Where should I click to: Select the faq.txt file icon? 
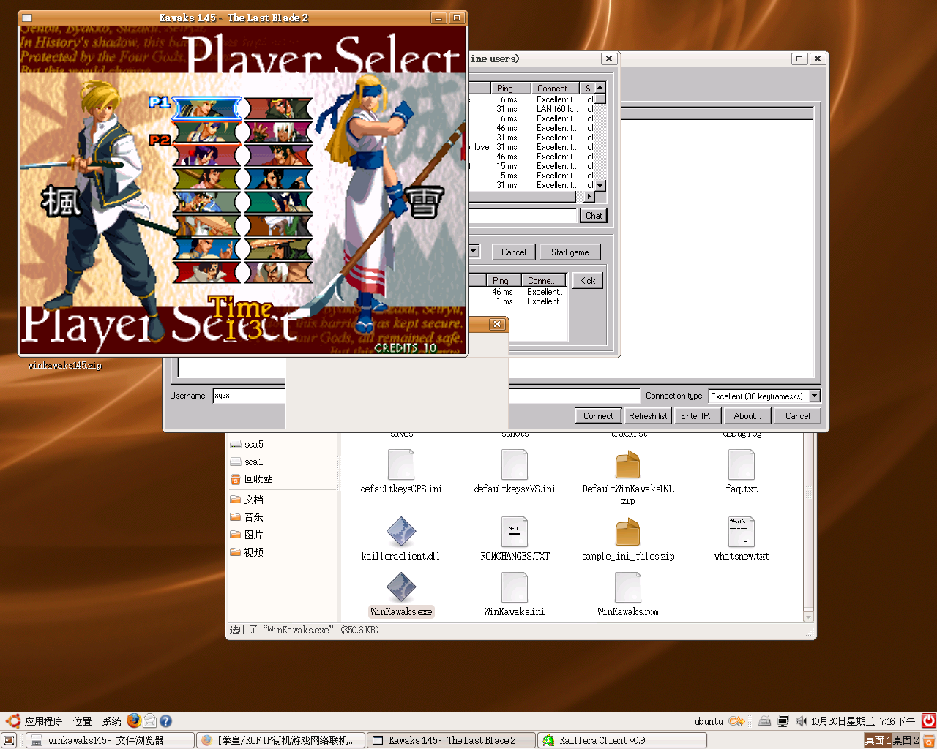tap(742, 464)
